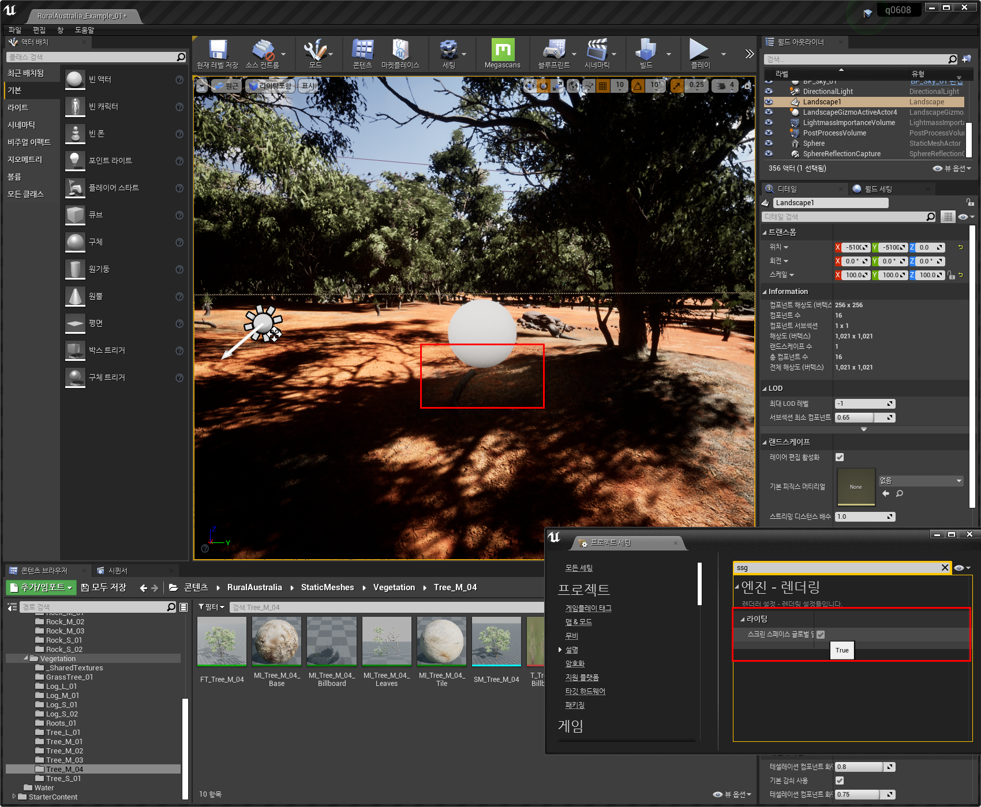Hide PostProcessVolume in outliner
This screenshot has width=981, height=807.
pos(769,133)
